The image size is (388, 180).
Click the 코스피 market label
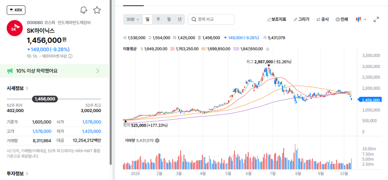[x=50, y=22]
